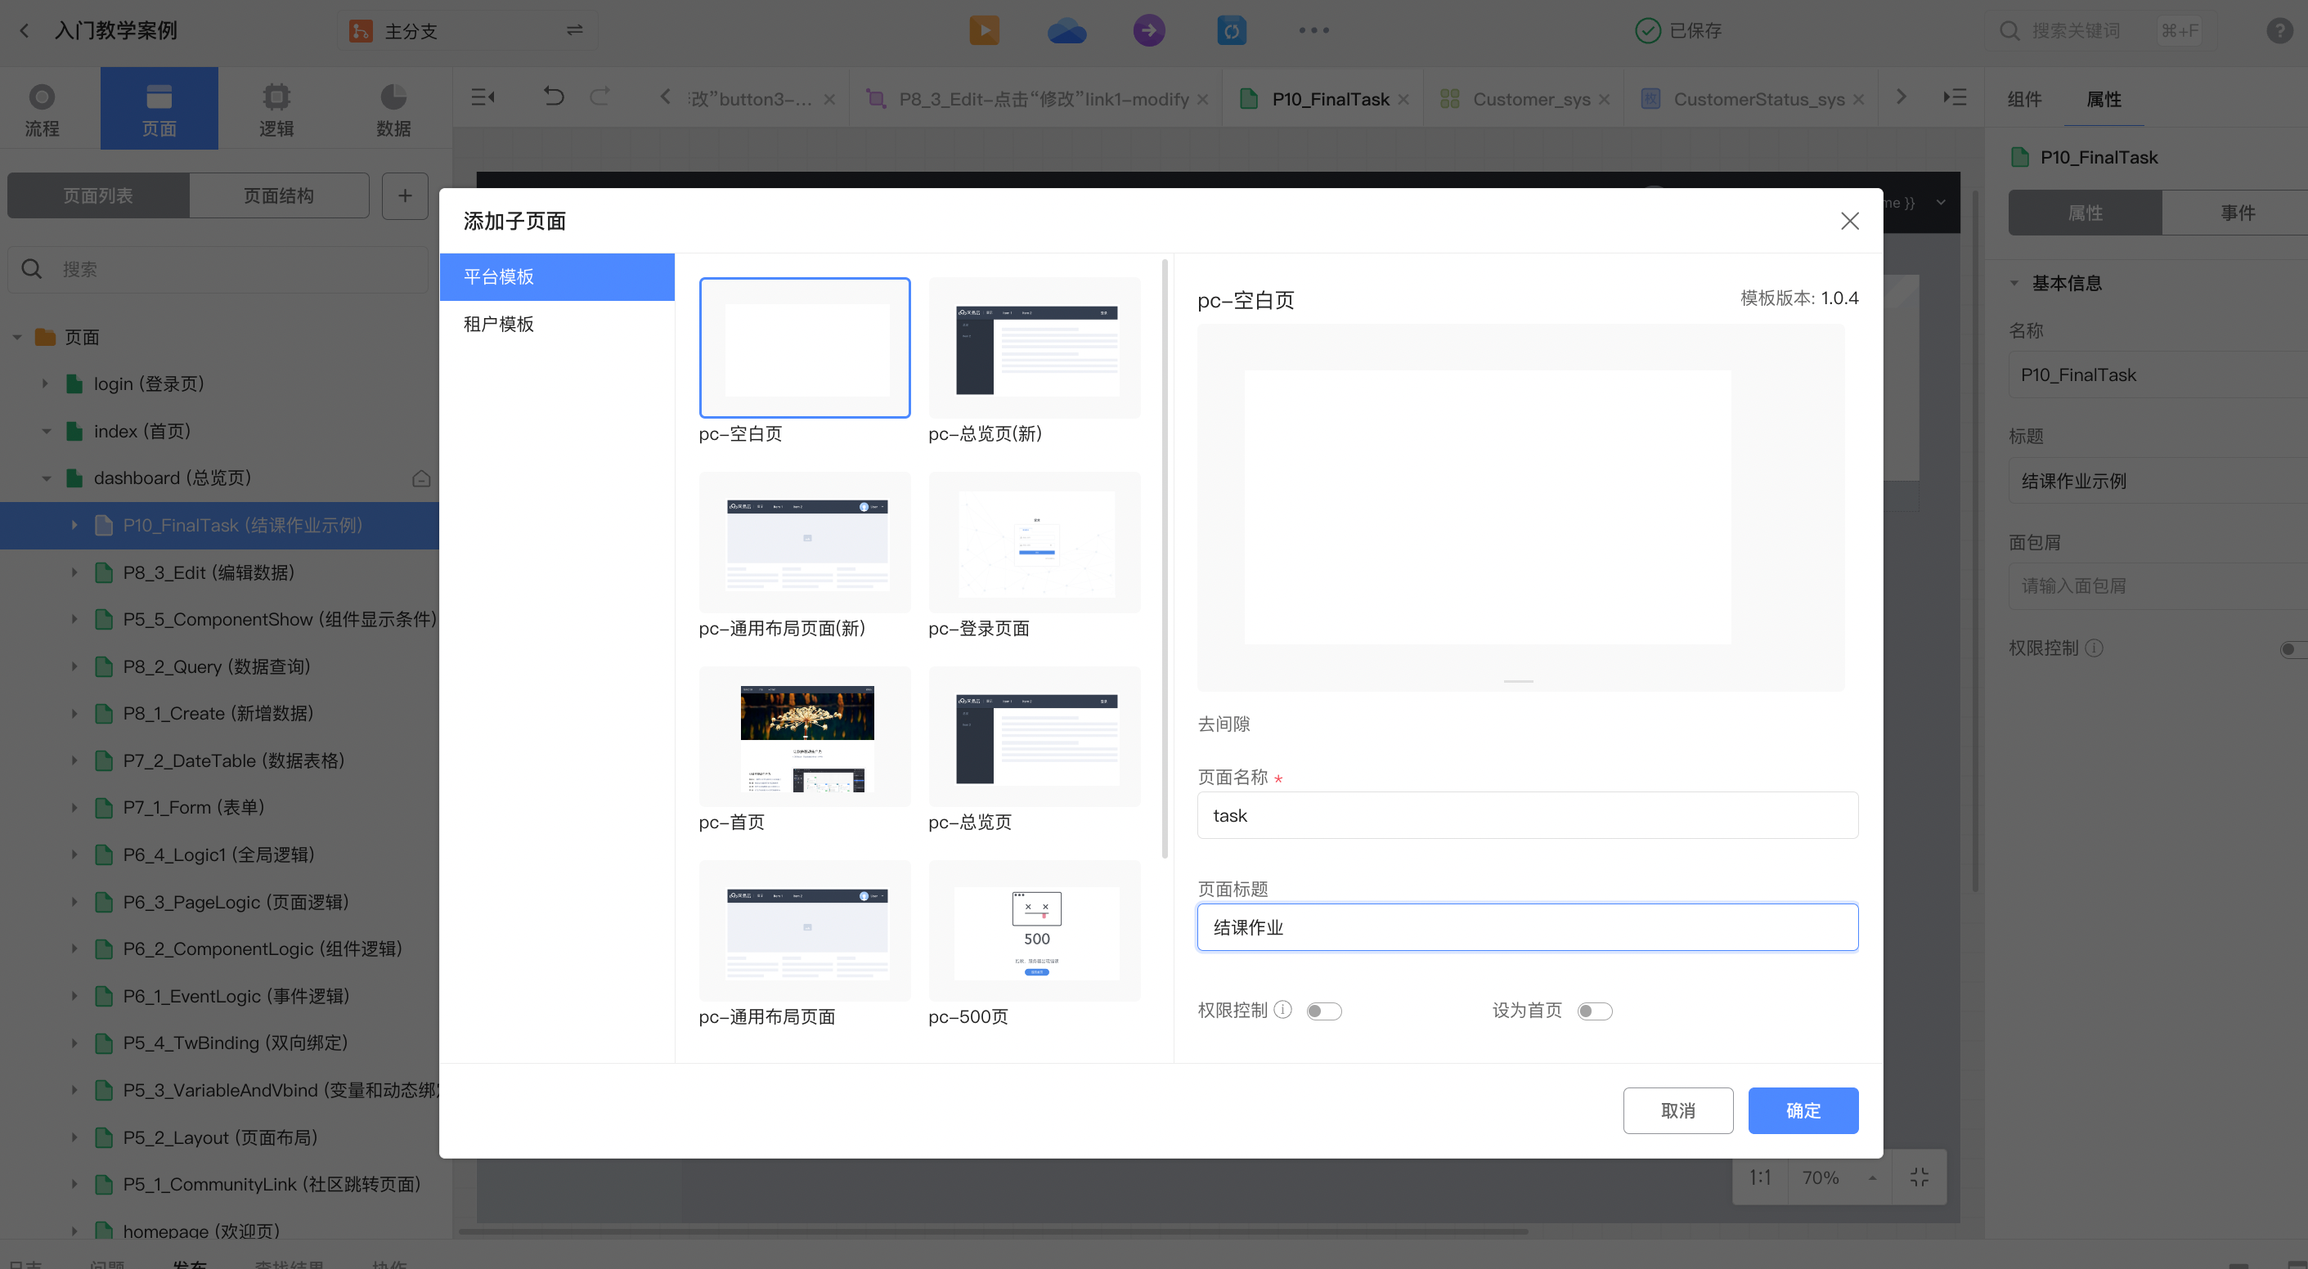Click the blue refresh square icon
The height and width of the screenshot is (1269, 2308).
[x=1231, y=30]
